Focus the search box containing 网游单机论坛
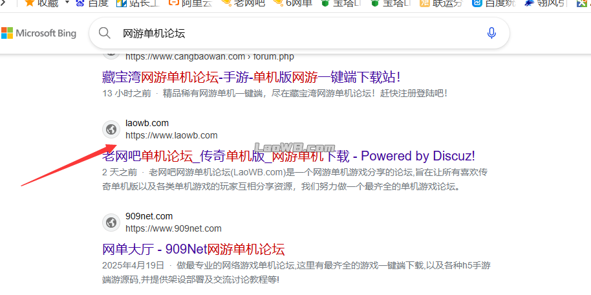 299,33
